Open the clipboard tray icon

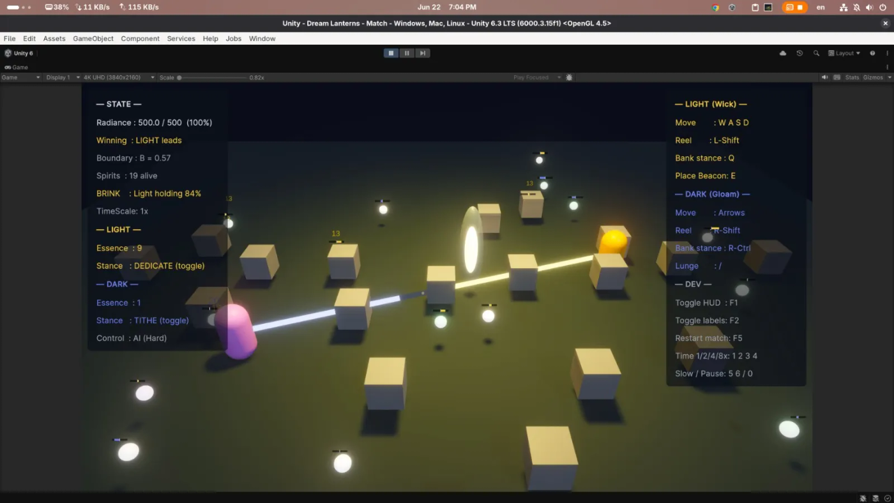tap(755, 7)
